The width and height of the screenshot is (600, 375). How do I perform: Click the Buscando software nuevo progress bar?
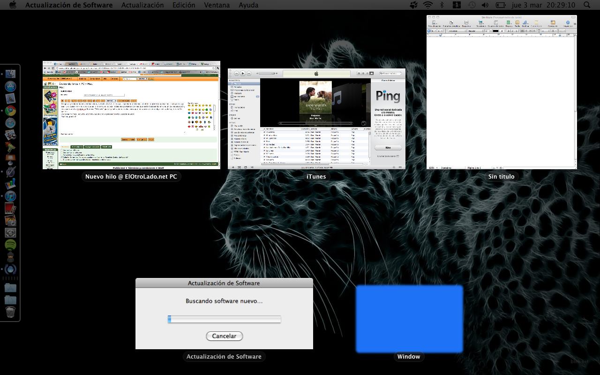click(224, 319)
